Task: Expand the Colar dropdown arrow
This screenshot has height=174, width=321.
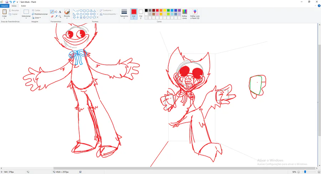Action: coord(4,18)
